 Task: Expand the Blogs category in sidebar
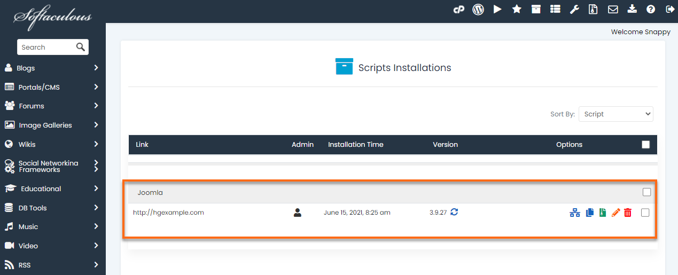(x=52, y=68)
